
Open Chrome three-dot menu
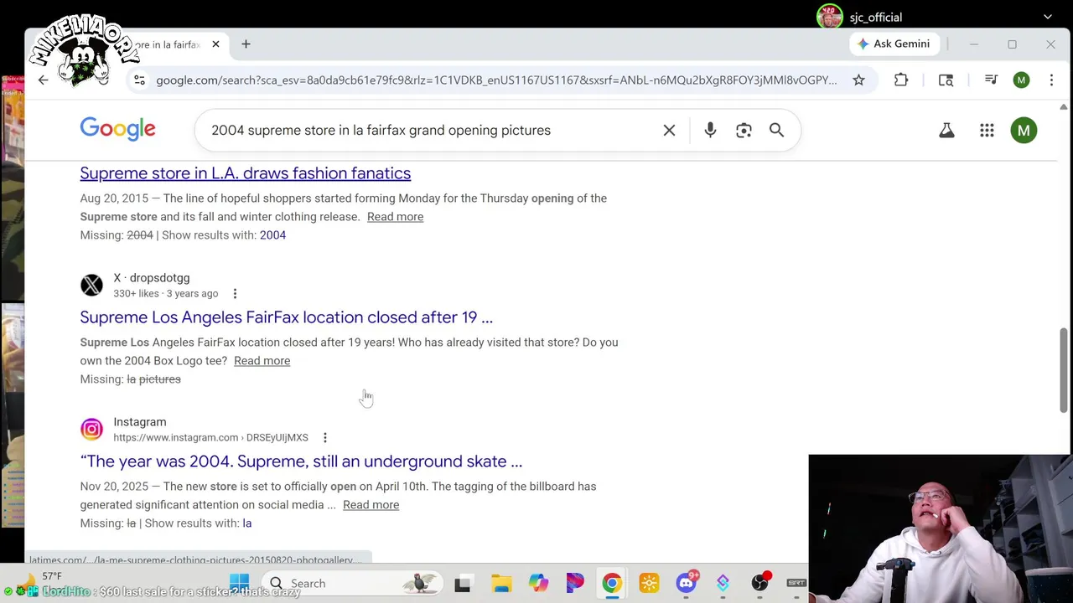point(1051,80)
